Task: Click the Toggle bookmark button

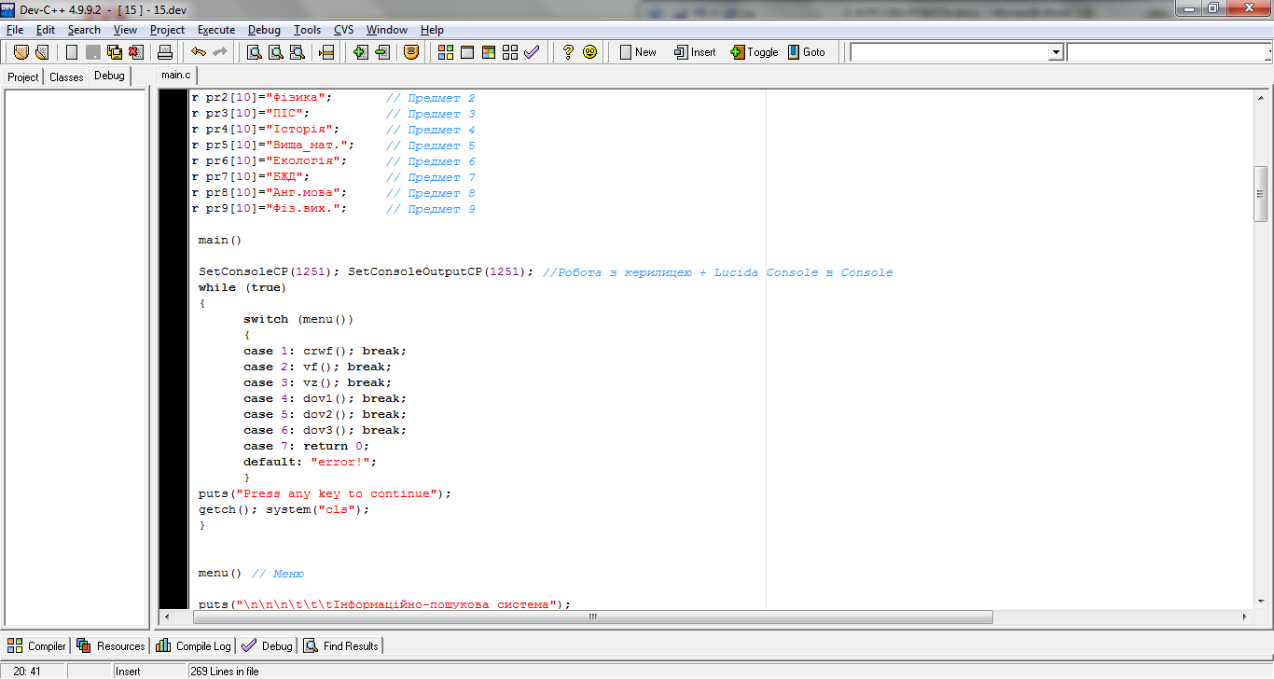Action: (754, 52)
